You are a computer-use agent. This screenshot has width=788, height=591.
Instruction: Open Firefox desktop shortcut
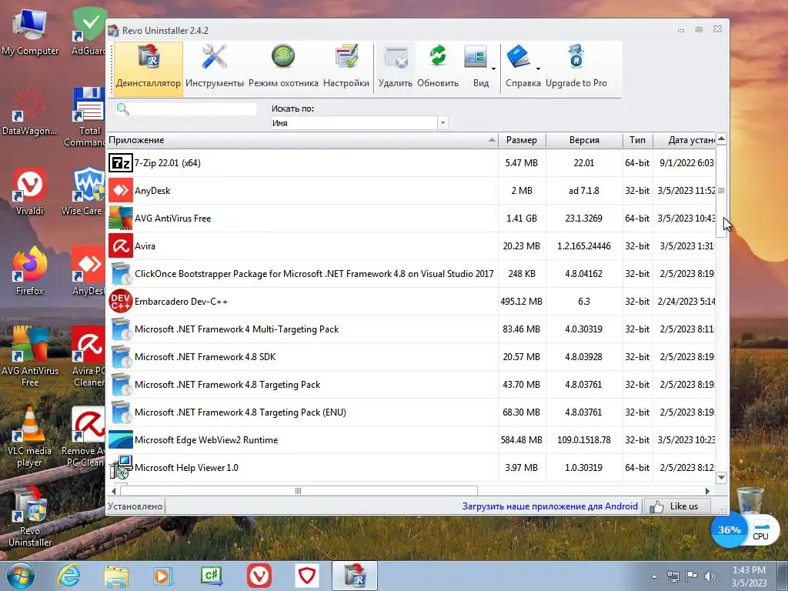(x=30, y=272)
